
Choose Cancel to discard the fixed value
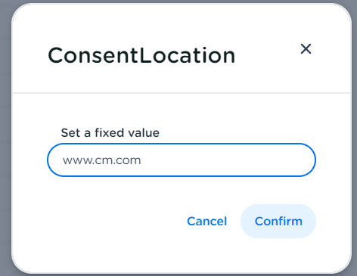point(206,221)
